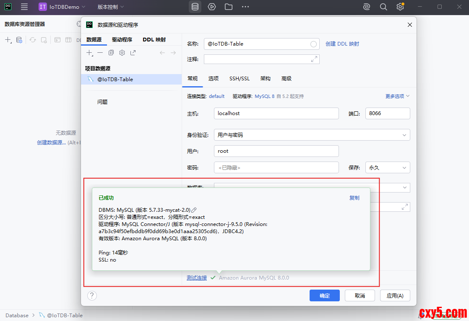Click the 测试连接 test connection link
Screen dimensions: 469x321
[x=197, y=278]
